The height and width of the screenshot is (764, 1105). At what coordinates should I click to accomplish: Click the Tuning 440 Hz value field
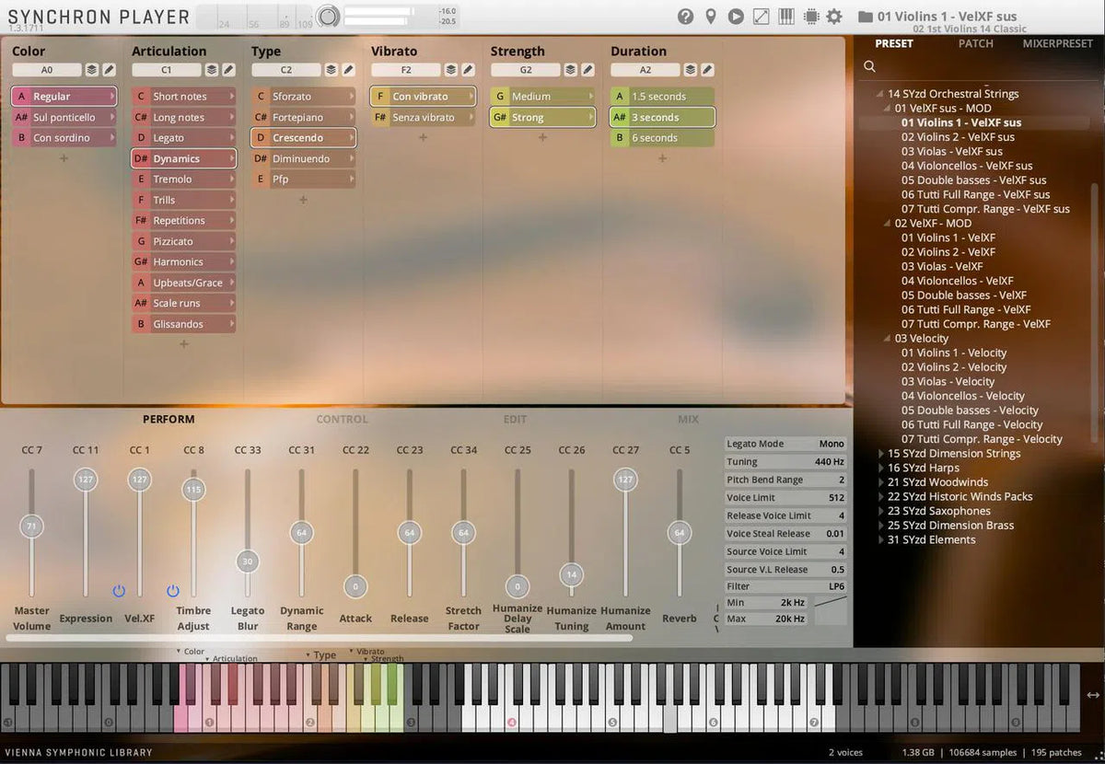827,461
